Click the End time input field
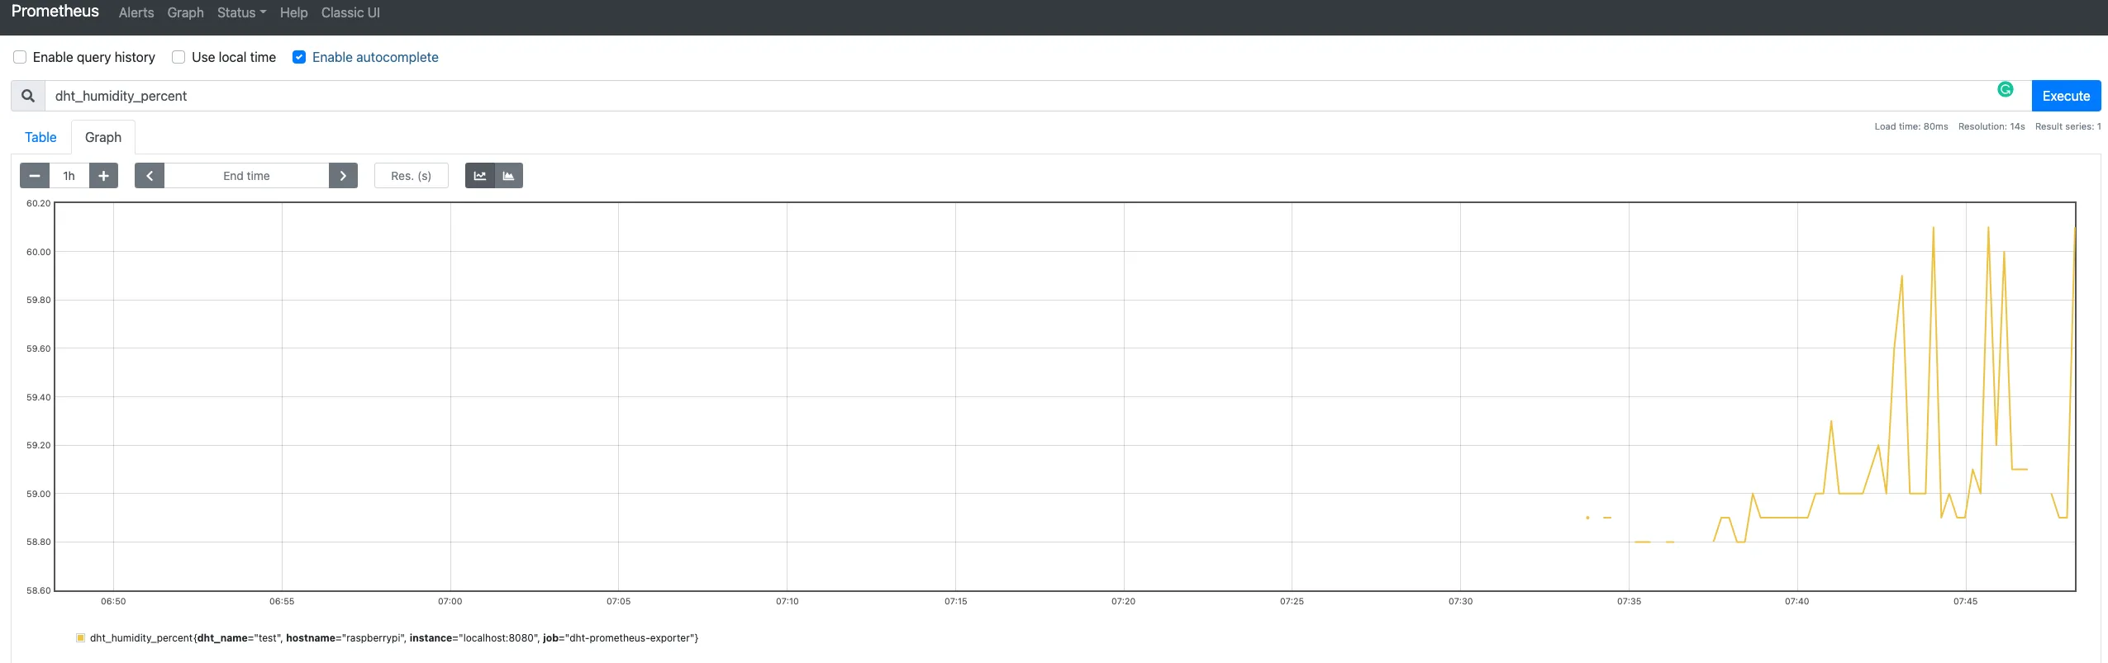Image resolution: width=2108 pixels, height=663 pixels. pos(246,176)
